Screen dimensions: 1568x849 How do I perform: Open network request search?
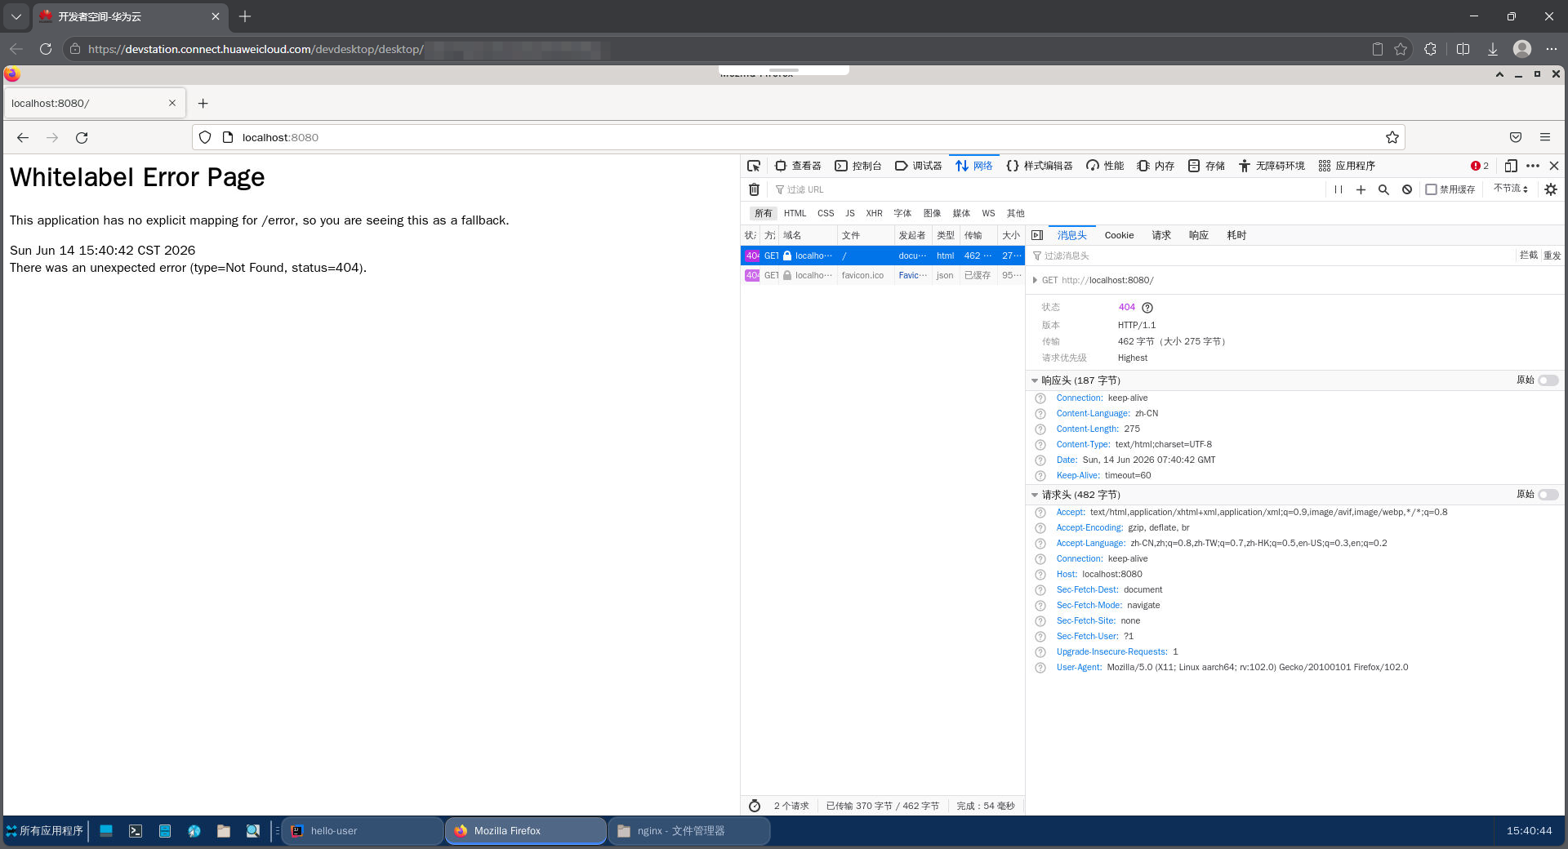click(x=1383, y=189)
